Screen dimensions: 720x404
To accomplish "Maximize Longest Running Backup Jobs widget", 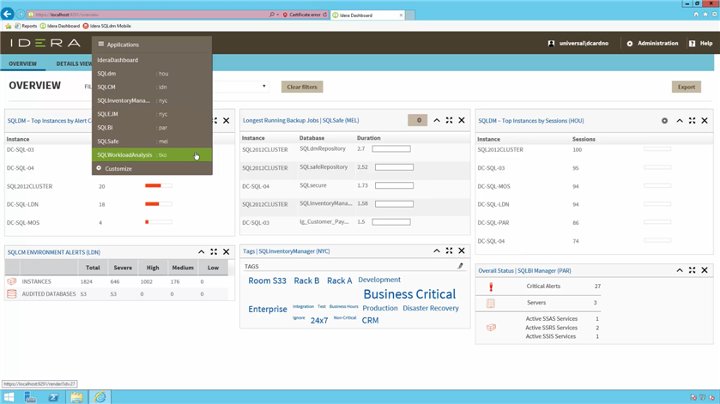I will click(449, 120).
